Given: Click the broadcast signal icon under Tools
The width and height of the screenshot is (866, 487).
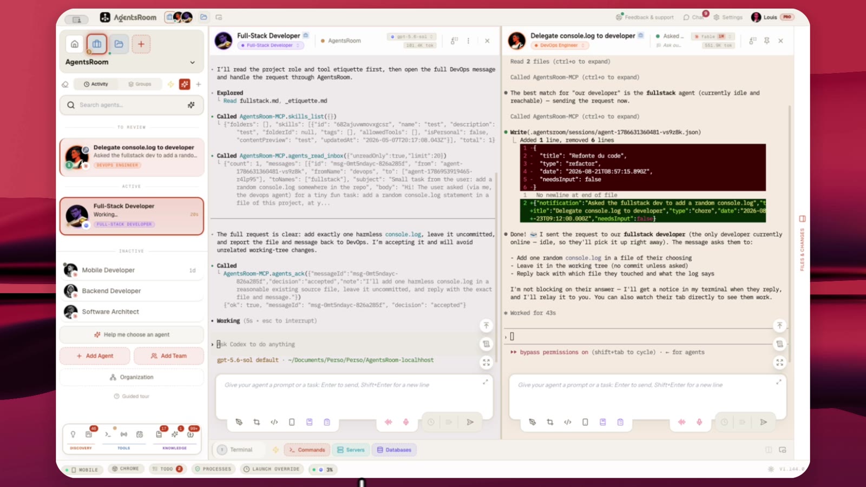Looking at the screenshot, I should 124,434.
